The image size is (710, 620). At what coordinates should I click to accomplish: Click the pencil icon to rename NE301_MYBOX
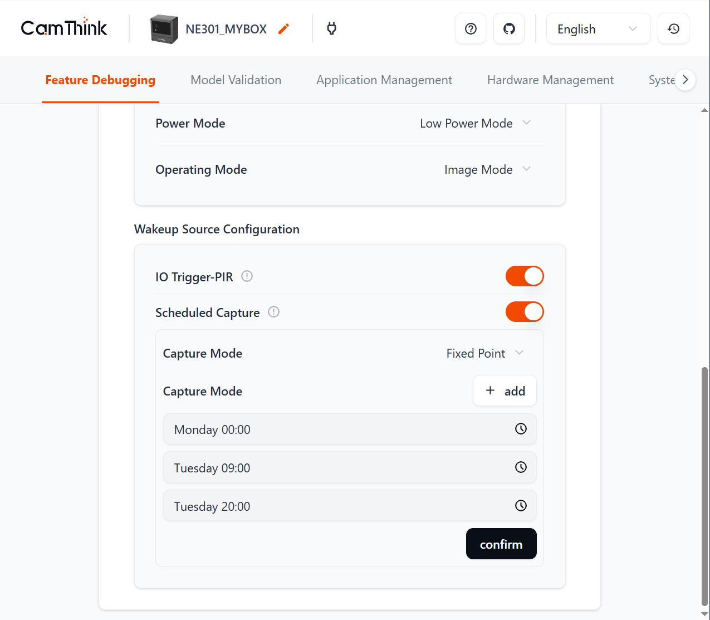point(284,29)
